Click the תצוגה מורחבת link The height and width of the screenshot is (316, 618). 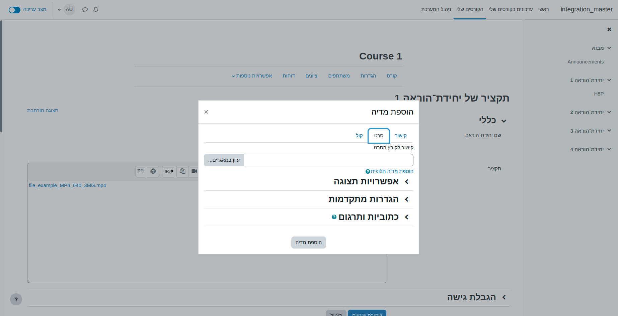pyautogui.click(x=43, y=111)
